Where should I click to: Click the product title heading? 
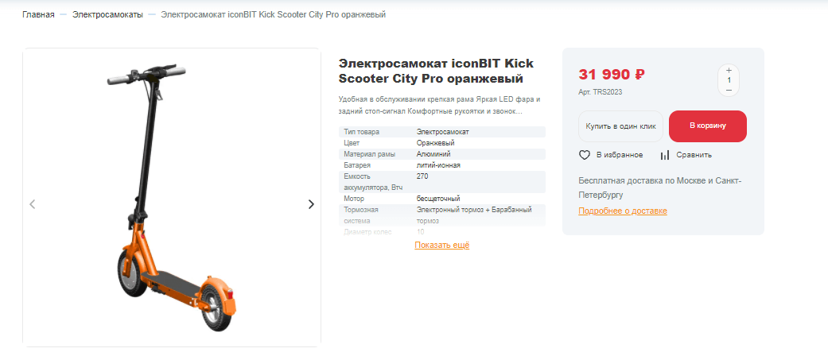click(436, 71)
